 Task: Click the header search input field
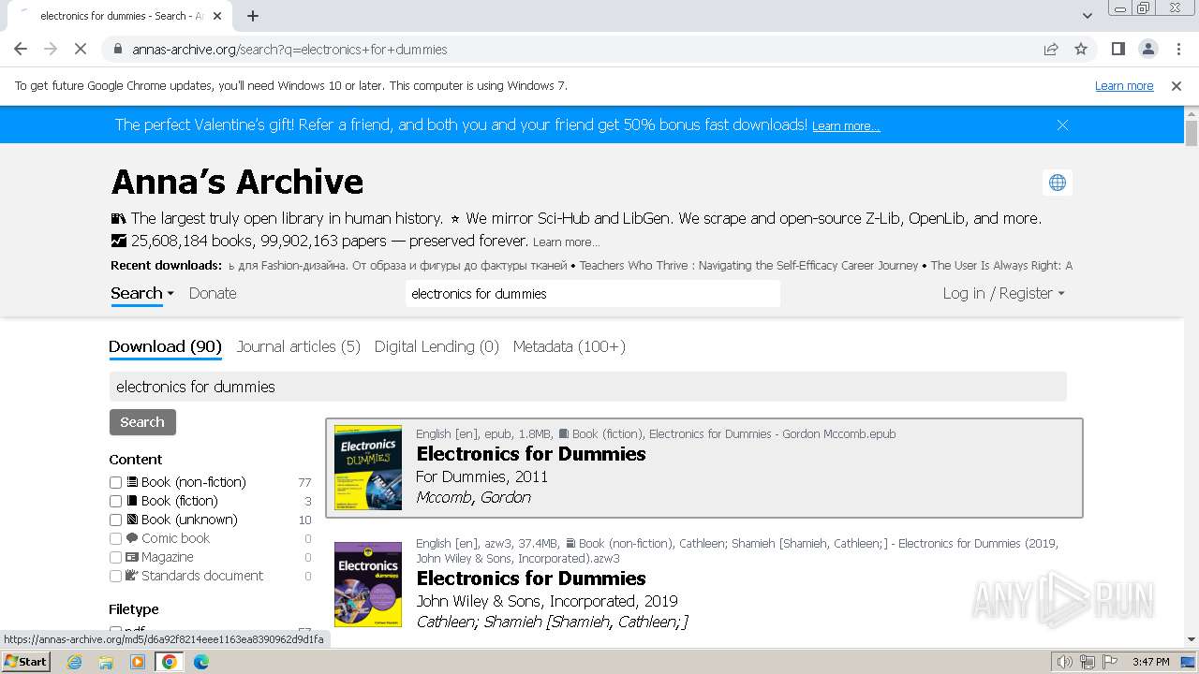(x=593, y=293)
